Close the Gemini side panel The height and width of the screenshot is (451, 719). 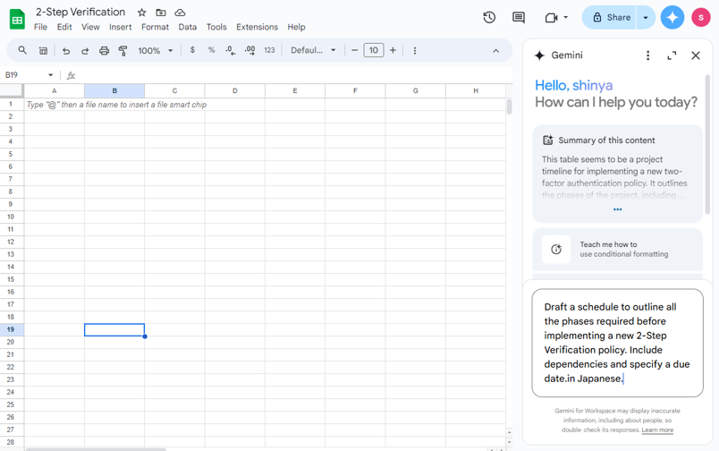[x=696, y=55]
